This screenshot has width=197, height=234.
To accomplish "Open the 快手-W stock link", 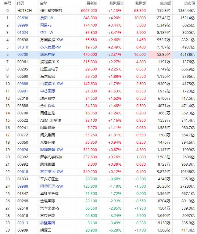I will coord(47,33).
